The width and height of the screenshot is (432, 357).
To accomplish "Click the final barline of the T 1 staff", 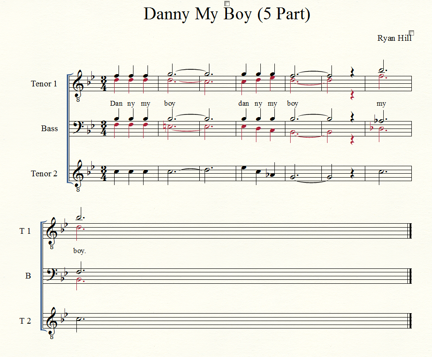I will coord(410,231).
